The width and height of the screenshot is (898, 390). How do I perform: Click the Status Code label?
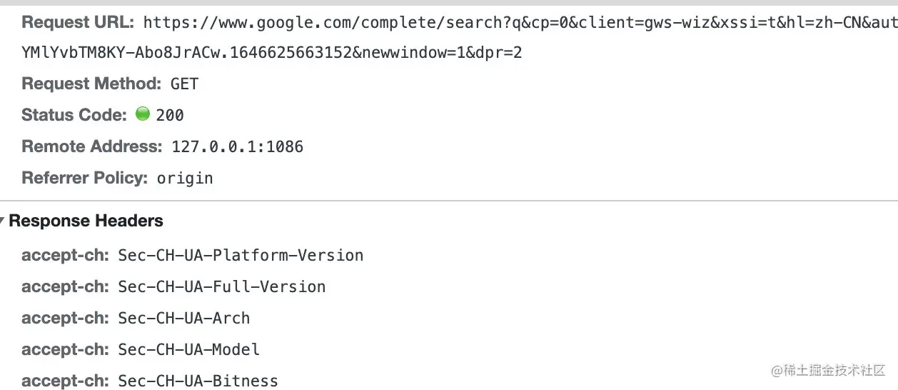click(74, 115)
